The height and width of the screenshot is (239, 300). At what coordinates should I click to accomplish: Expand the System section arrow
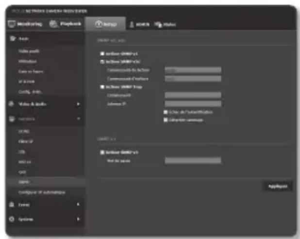point(78,219)
